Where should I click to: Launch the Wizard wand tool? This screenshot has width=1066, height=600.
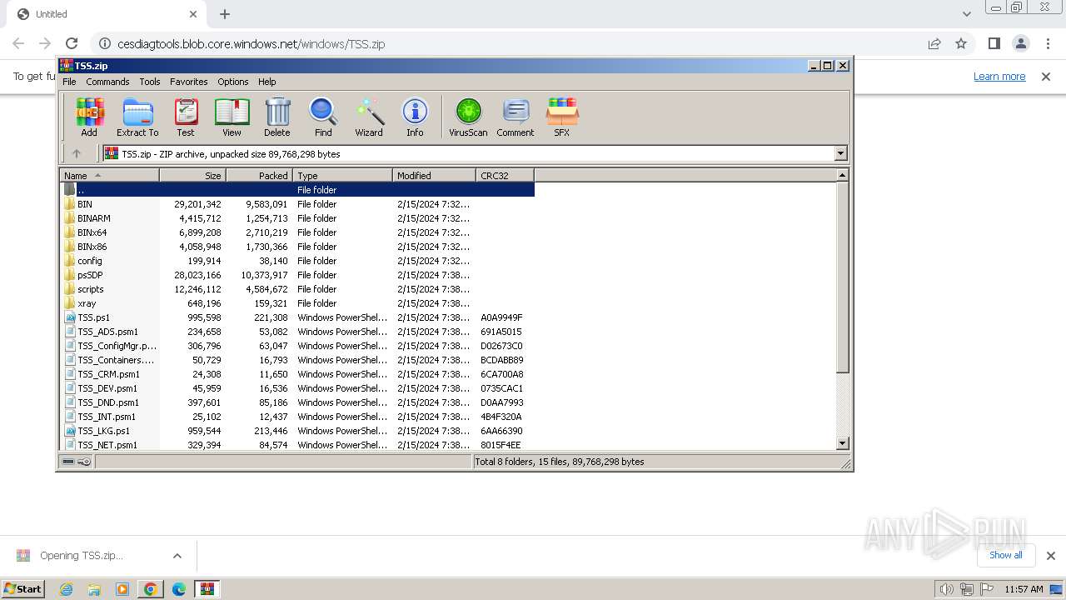(369, 117)
